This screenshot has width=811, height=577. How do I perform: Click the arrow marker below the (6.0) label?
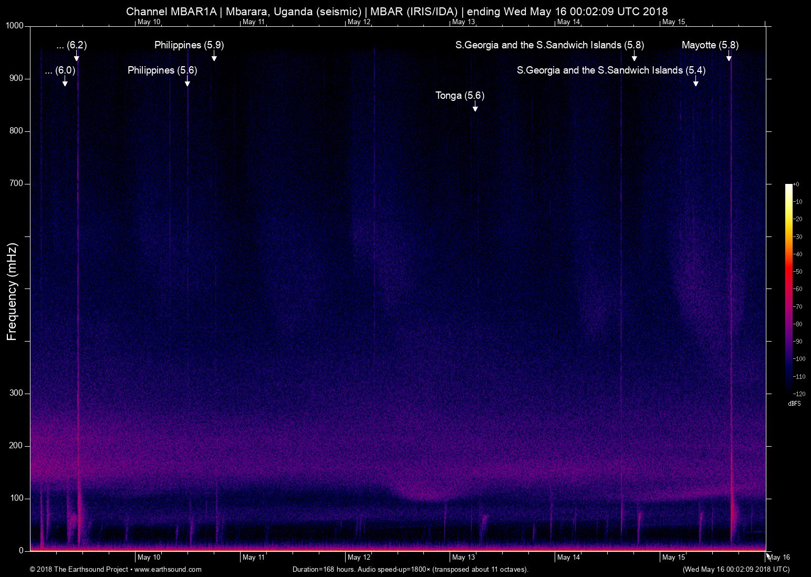pos(65,83)
